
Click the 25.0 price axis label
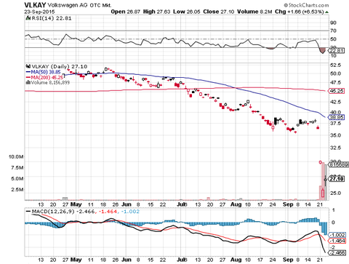(x=335, y=193)
